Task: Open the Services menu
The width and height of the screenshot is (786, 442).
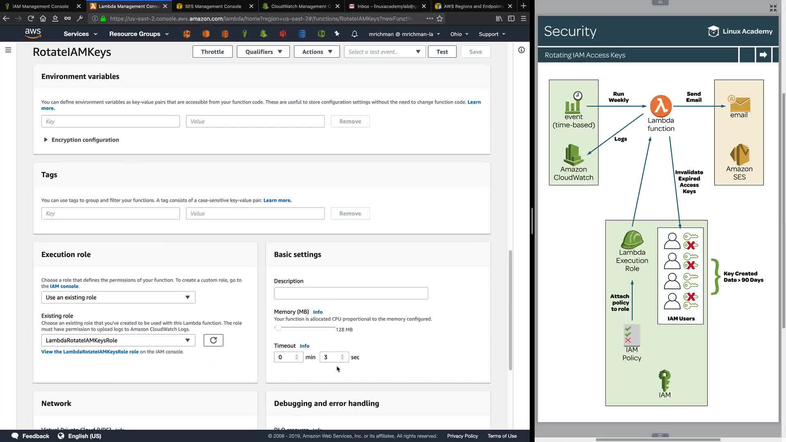Action: 80,34
